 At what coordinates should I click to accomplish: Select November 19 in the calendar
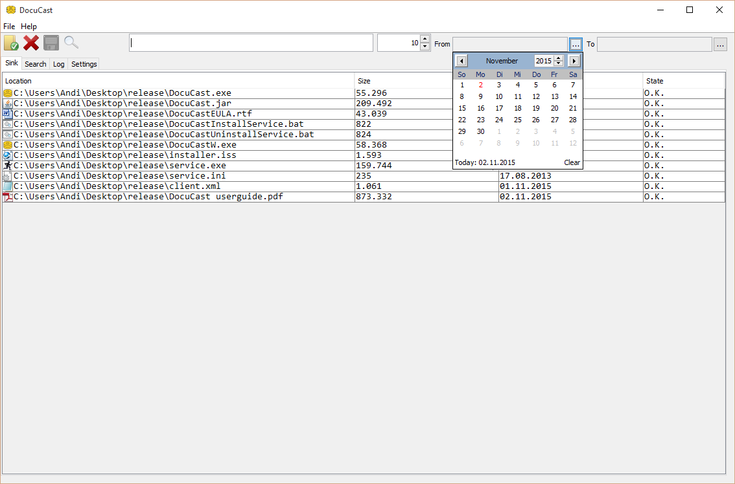pyautogui.click(x=536, y=108)
